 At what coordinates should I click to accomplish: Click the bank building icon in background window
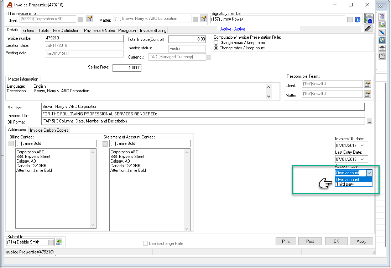click(382, 48)
